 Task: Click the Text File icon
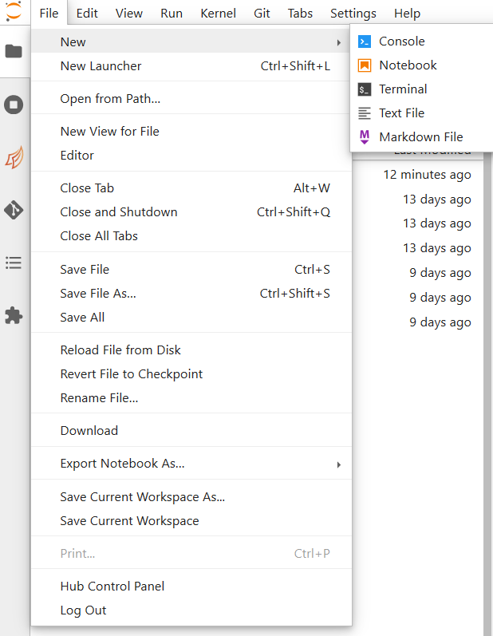point(365,113)
